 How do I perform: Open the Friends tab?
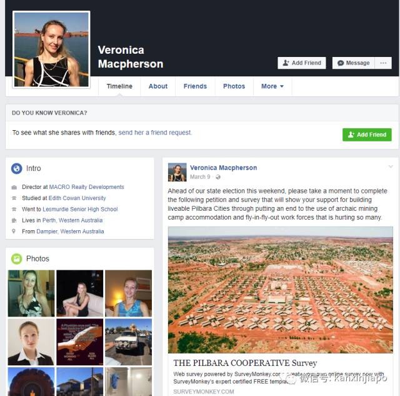[195, 86]
